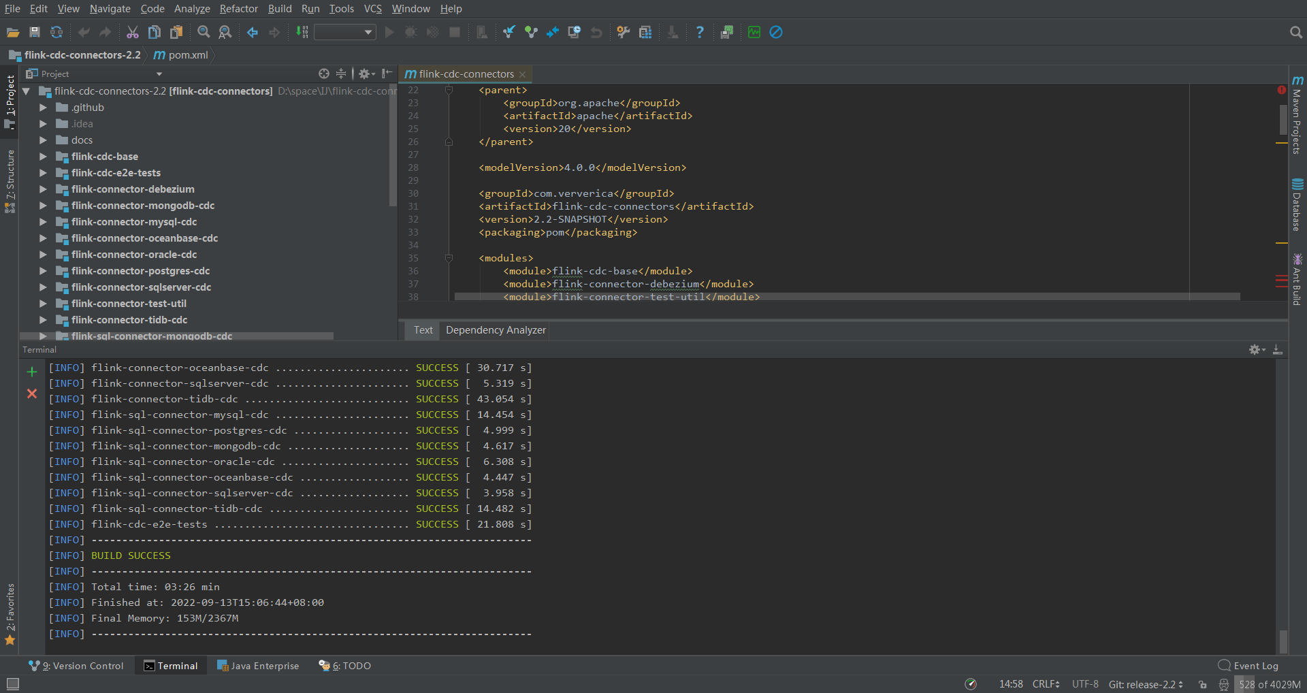Switch to the Dependency Analyzer tab
Screen dimensions: 1307x693
(495, 330)
